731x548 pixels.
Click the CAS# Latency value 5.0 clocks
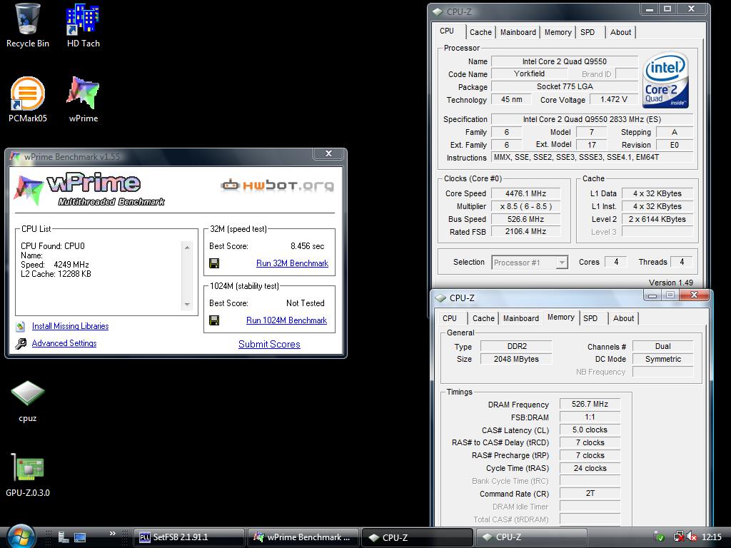590,430
